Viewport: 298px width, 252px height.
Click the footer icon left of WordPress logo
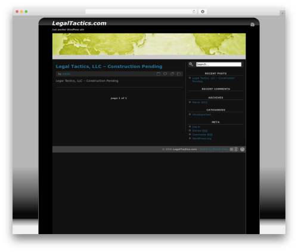(x=237, y=150)
